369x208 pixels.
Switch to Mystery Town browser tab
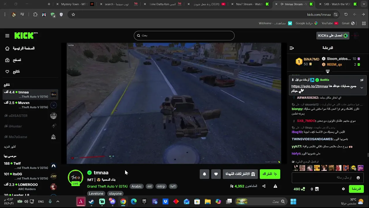point(74,4)
